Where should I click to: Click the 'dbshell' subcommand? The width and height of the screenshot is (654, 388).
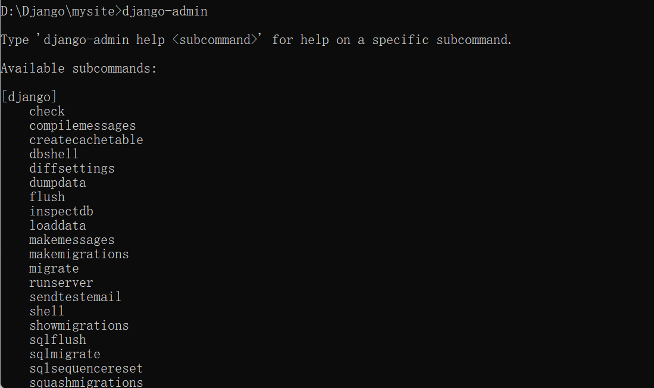click(54, 154)
